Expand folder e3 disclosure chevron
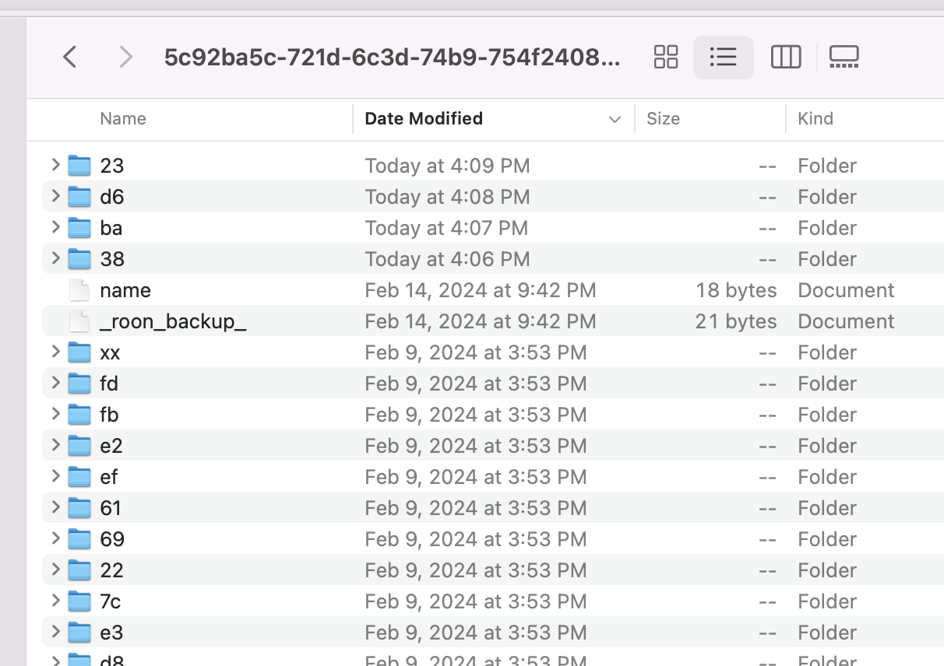Image resolution: width=944 pixels, height=666 pixels. 55,632
